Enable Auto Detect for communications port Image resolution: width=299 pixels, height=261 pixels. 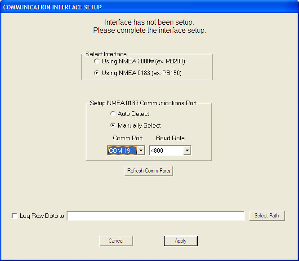point(112,114)
